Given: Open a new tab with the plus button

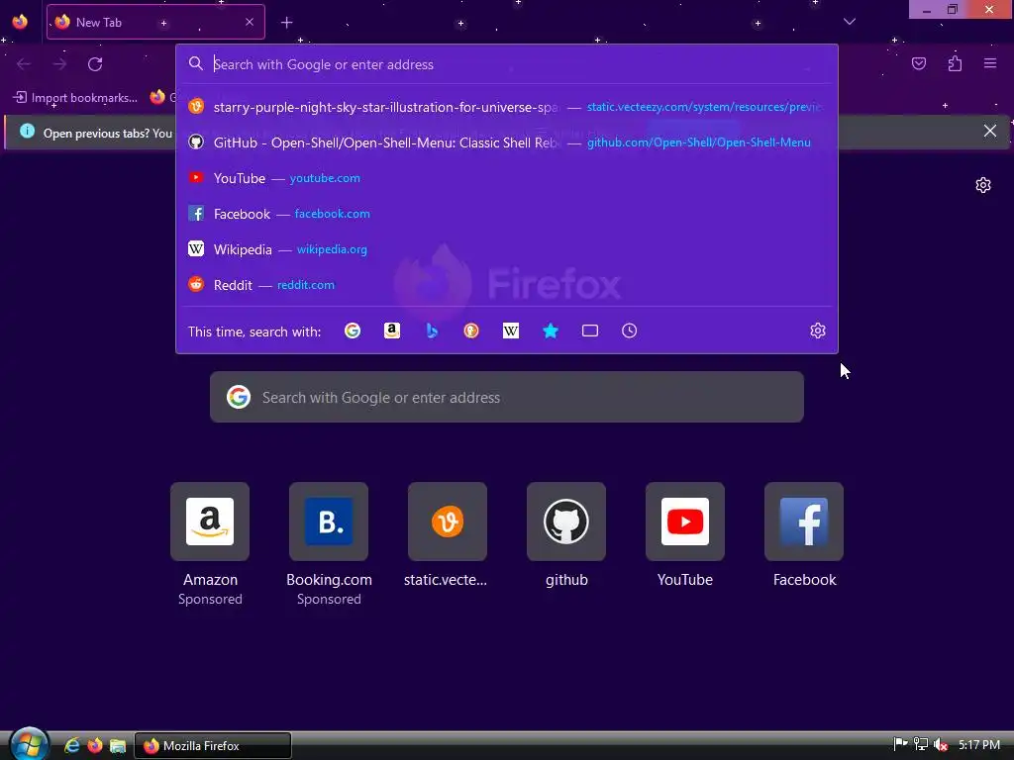Looking at the screenshot, I should click(x=286, y=23).
